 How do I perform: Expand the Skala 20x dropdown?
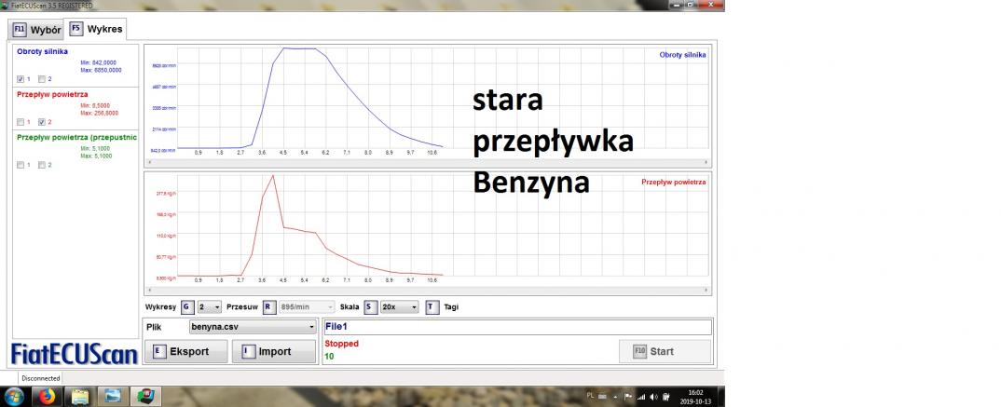tap(400, 306)
